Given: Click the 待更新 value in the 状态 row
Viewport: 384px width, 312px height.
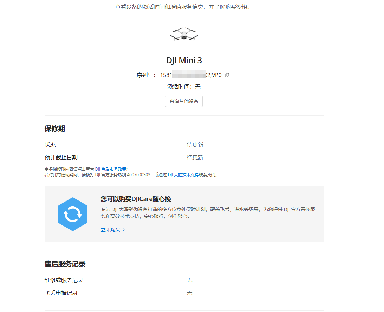Looking at the screenshot, I should coord(195,145).
